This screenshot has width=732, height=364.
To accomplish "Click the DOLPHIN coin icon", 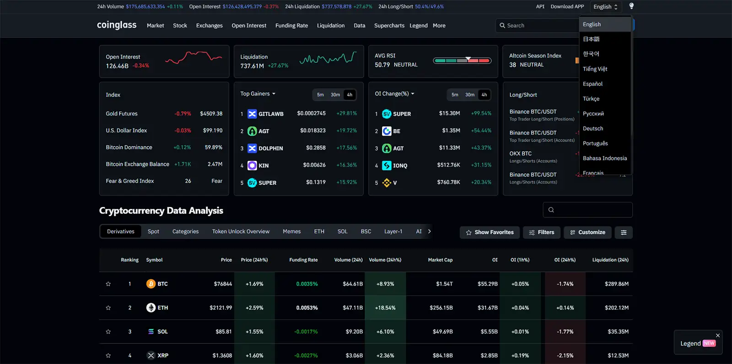I will point(252,148).
